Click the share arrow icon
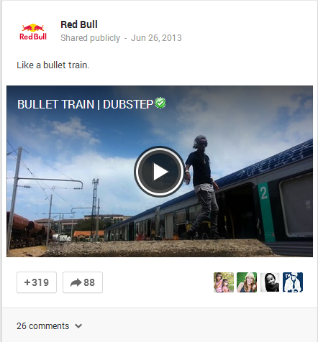 tap(76, 282)
